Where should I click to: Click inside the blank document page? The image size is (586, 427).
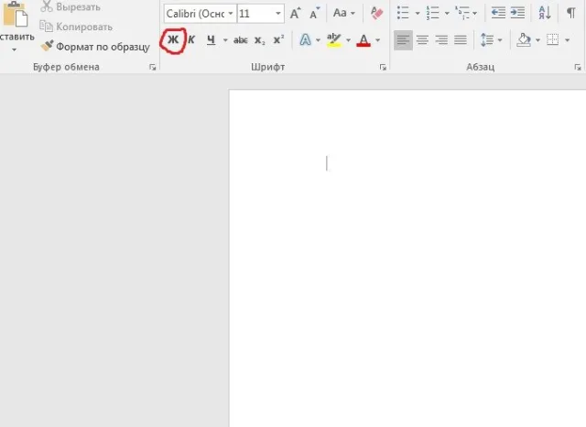click(x=407, y=258)
